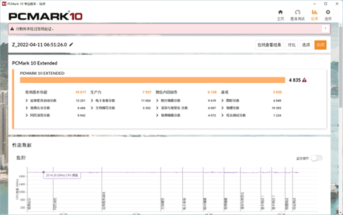Toggle the monitoring details switch
Screen dimensions: 343x215
point(317,158)
